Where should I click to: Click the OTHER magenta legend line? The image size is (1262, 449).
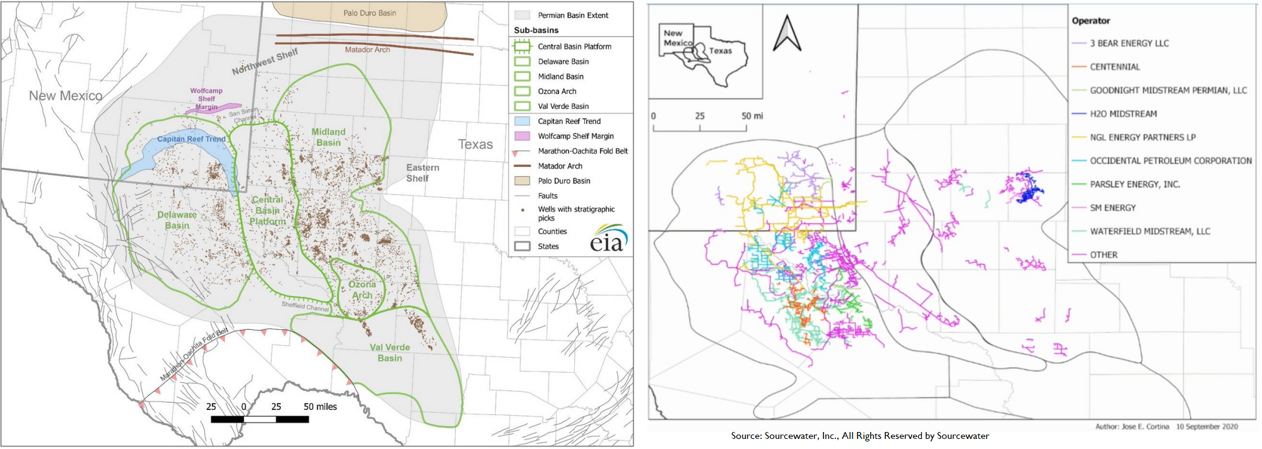pyautogui.click(x=1078, y=255)
